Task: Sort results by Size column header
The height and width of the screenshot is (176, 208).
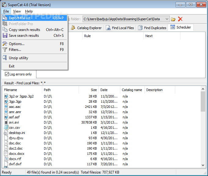Action: coord(89,90)
